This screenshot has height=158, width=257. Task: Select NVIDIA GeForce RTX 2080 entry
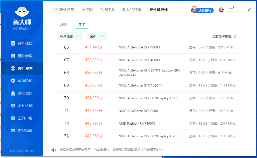138,111
